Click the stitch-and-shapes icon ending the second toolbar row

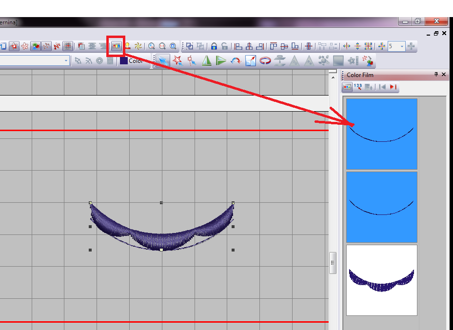(x=368, y=60)
